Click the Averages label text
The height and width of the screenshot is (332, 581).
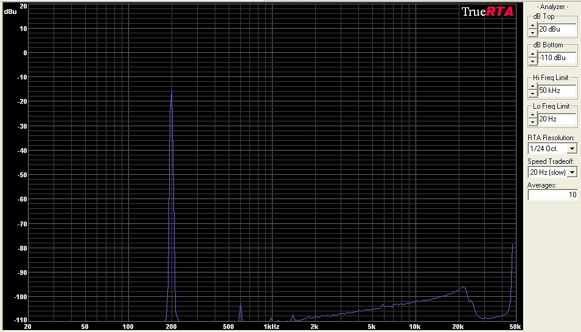coord(541,185)
